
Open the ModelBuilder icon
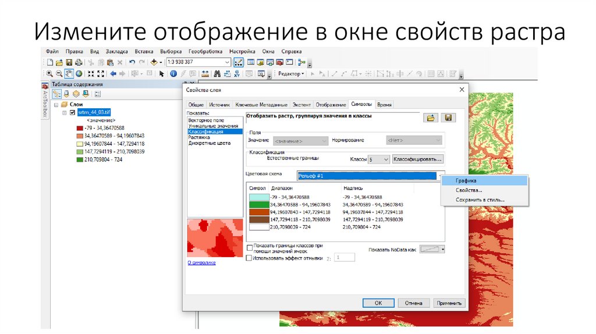pyautogui.click(x=302, y=62)
